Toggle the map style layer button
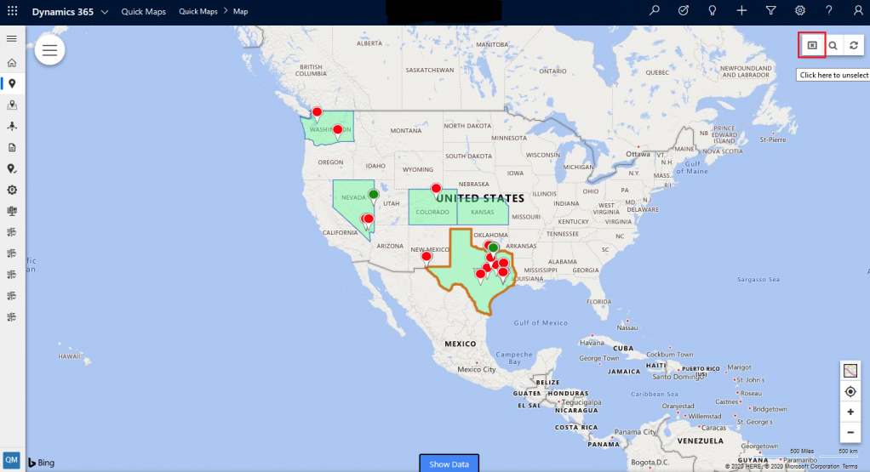This screenshot has height=472, width=870. [850, 371]
